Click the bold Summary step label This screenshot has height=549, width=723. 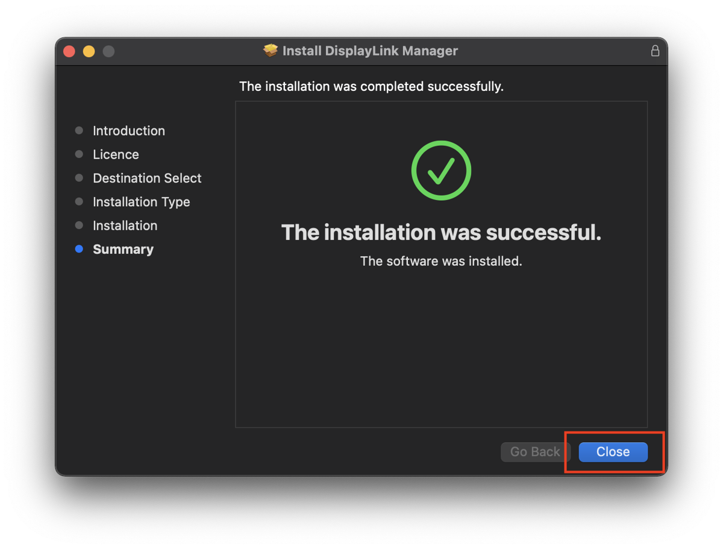(123, 249)
